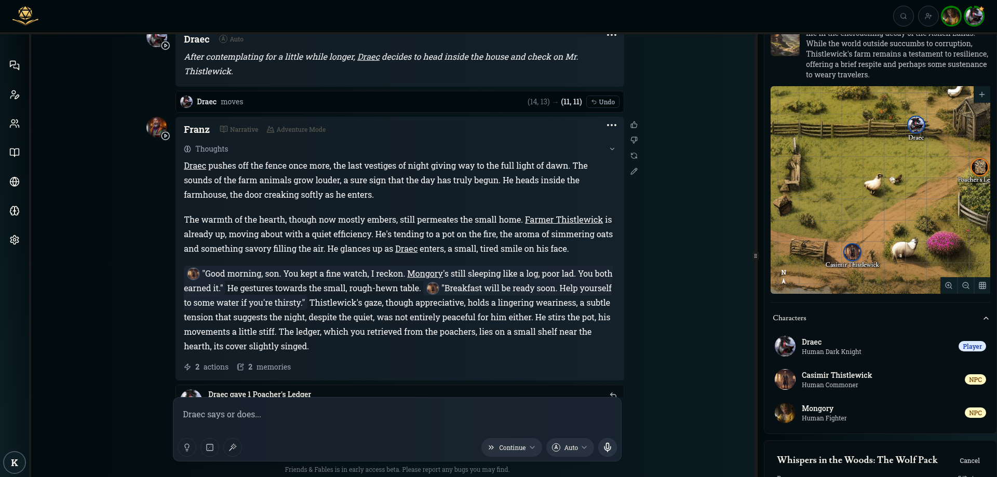Toggle the map grid overlay
The image size is (997, 477).
982,285
